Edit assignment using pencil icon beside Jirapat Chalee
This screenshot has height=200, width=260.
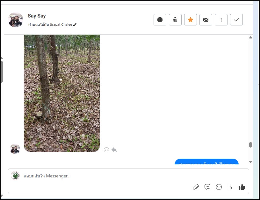[x=75, y=24]
